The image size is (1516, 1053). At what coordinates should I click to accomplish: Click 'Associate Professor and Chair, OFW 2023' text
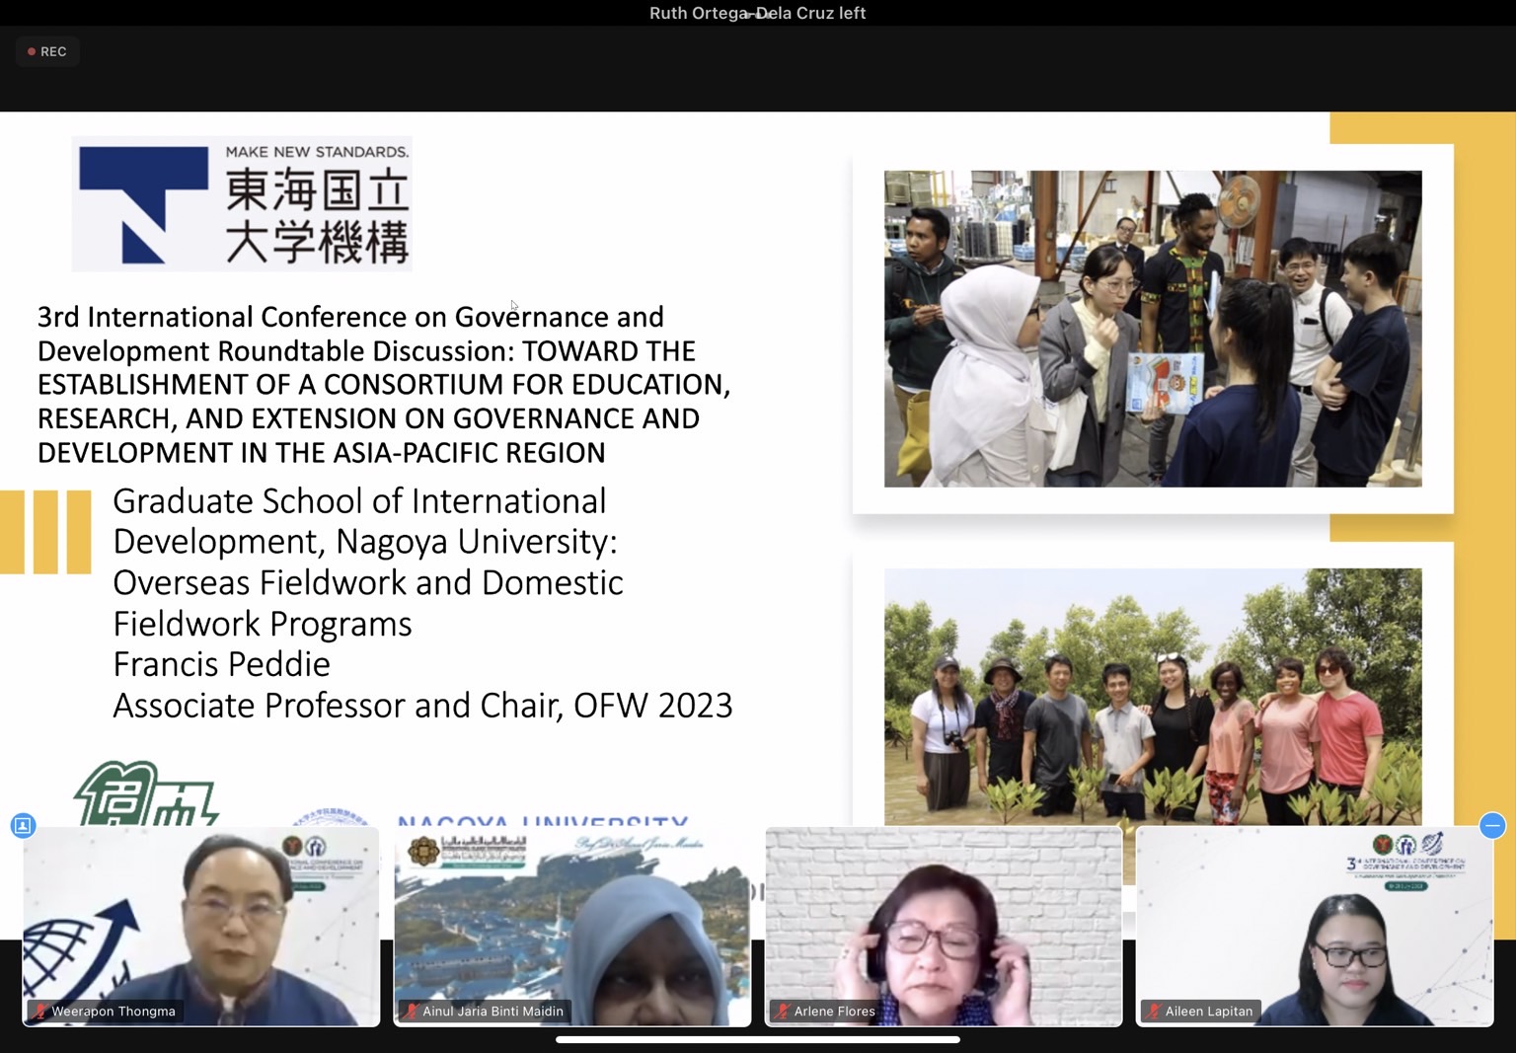[422, 706]
